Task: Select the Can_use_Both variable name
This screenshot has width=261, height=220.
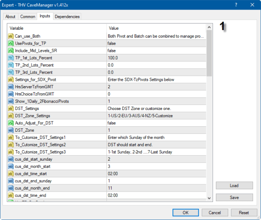Action: (28, 36)
